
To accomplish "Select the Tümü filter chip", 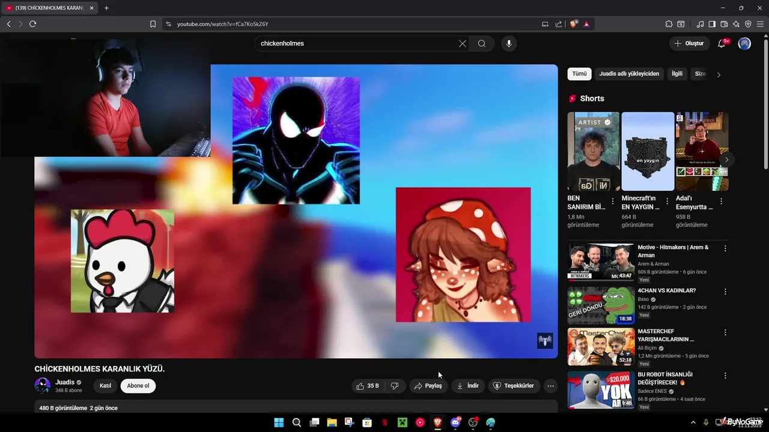I will [x=579, y=74].
